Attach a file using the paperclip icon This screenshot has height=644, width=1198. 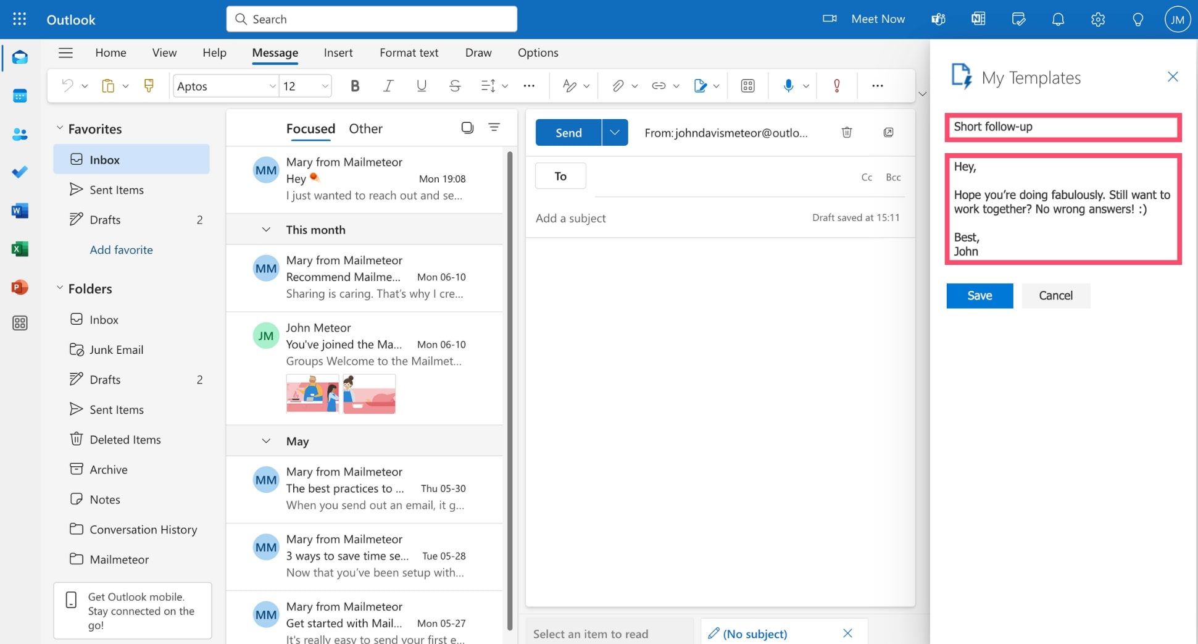pos(618,85)
